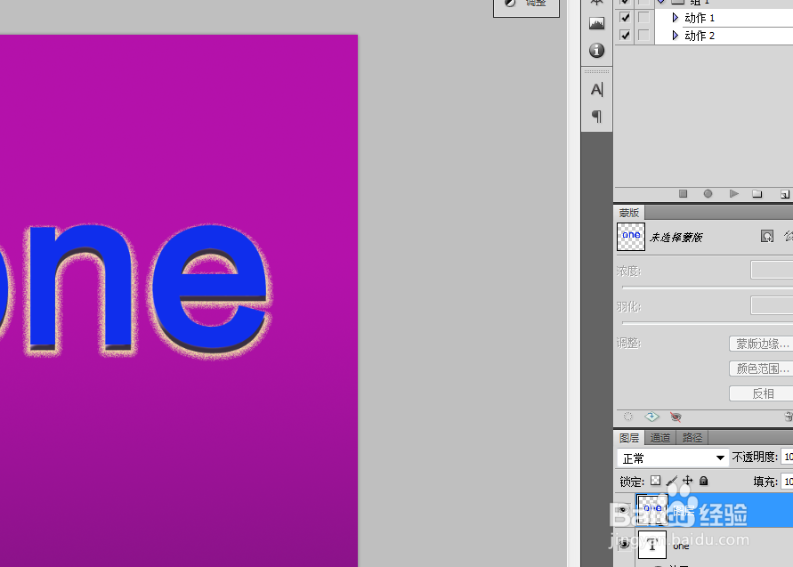Image resolution: width=793 pixels, height=567 pixels.
Task: Click the 浓度 value field
Action: 772,270
